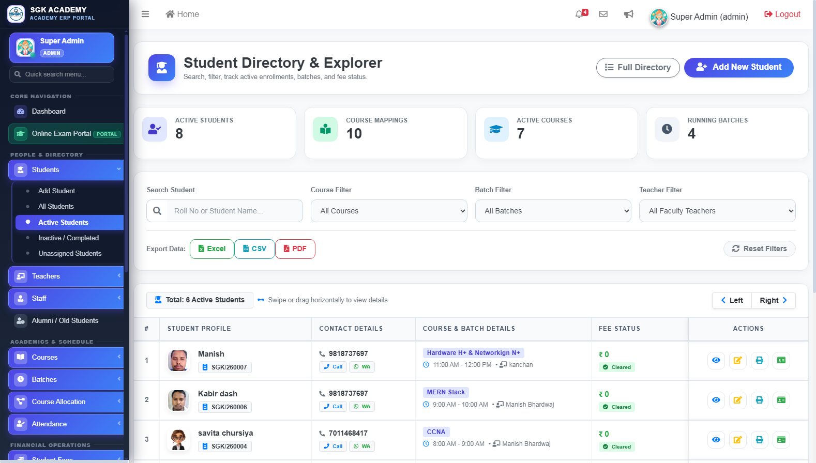The width and height of the screenshot is (816, 463).
Task: Open the Teacher Filter dropdown
Action: tap(717, 211)
